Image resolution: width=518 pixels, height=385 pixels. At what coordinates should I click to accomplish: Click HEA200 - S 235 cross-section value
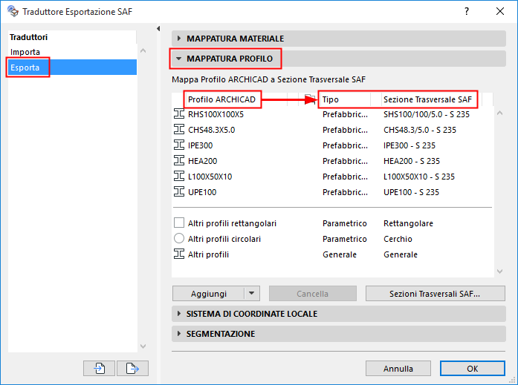412,161
